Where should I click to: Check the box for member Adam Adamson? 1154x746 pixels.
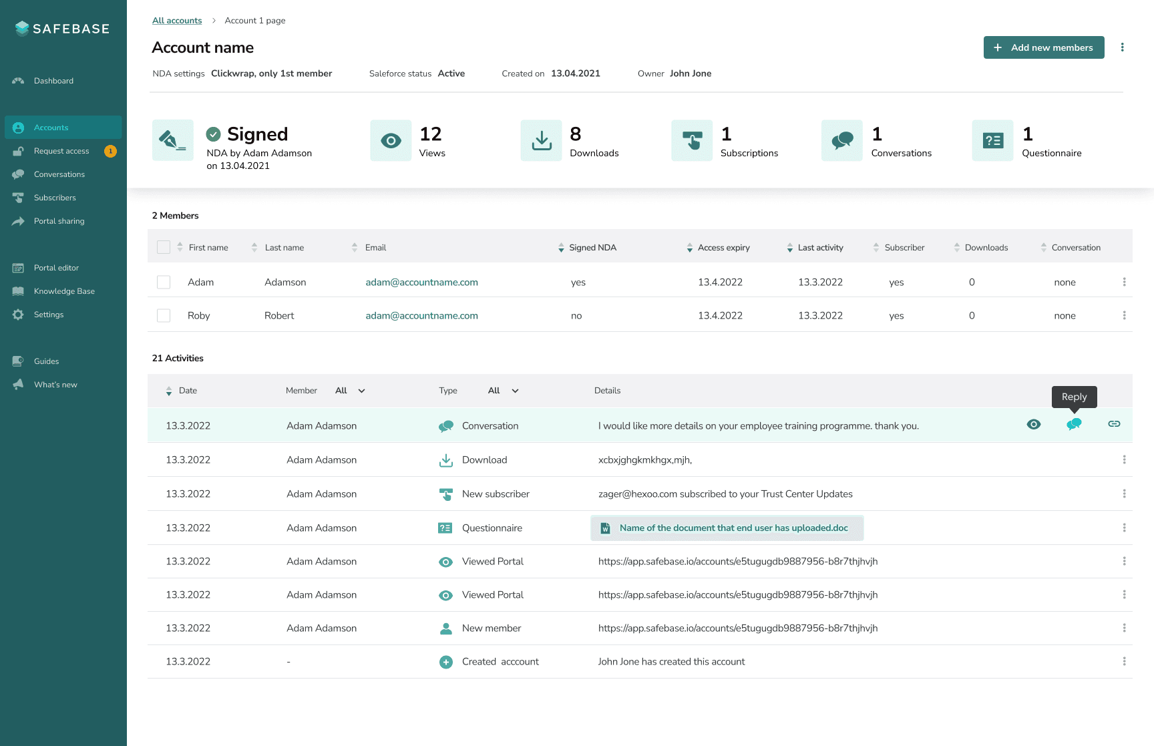[x=164, y=282]
